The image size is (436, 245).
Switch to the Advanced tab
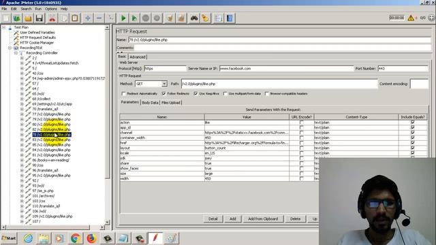click(x=138, y=57)
